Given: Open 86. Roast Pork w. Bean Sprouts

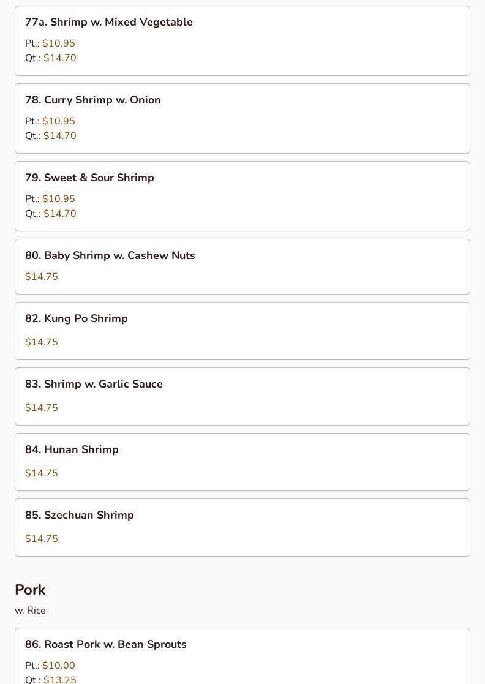Looking at the screenshot, I should (x=106, y=644).
